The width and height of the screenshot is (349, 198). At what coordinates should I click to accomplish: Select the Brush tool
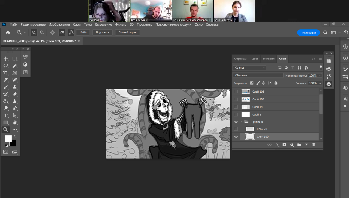(5, 87)
